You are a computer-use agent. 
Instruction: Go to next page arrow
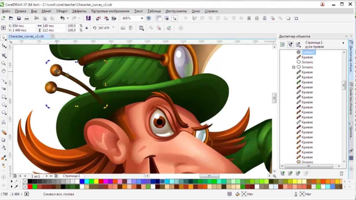pos(46,176)
